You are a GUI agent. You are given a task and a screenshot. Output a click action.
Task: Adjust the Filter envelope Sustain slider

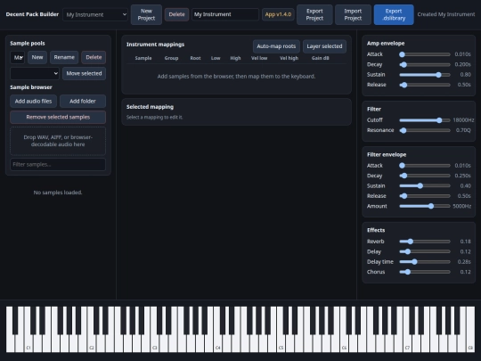(425, 185)
